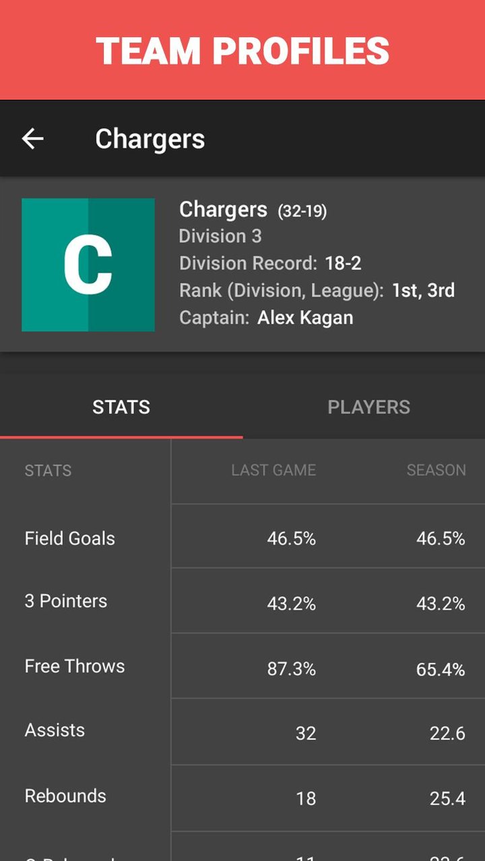Tap the Division Record 18-2 text
The image size is (485, 861).
(343, 263)
